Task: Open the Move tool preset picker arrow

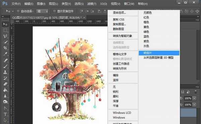Action: pyautogui.click(x=13, y=11)
